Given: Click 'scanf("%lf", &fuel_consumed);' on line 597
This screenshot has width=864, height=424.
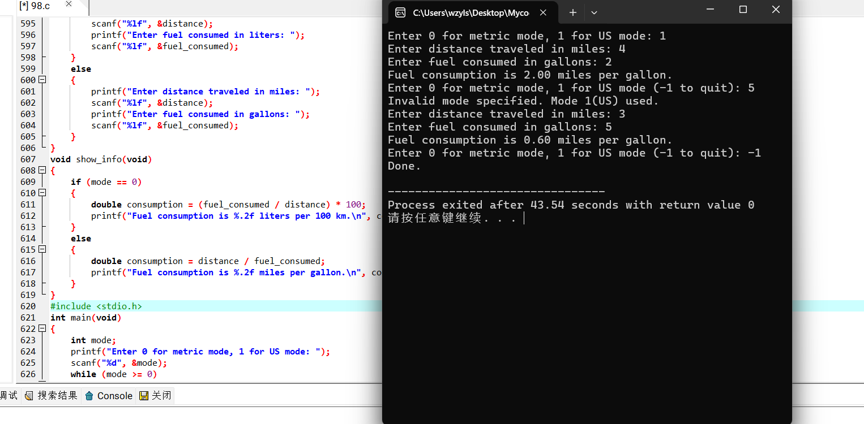Looking at the screenshot, I should click(165, 46).
